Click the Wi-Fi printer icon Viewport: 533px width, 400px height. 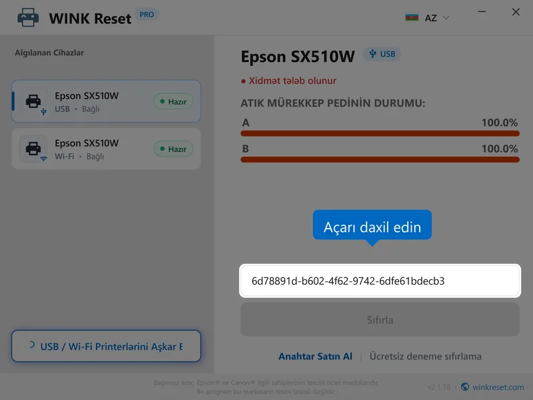click(x=33, y=149)
